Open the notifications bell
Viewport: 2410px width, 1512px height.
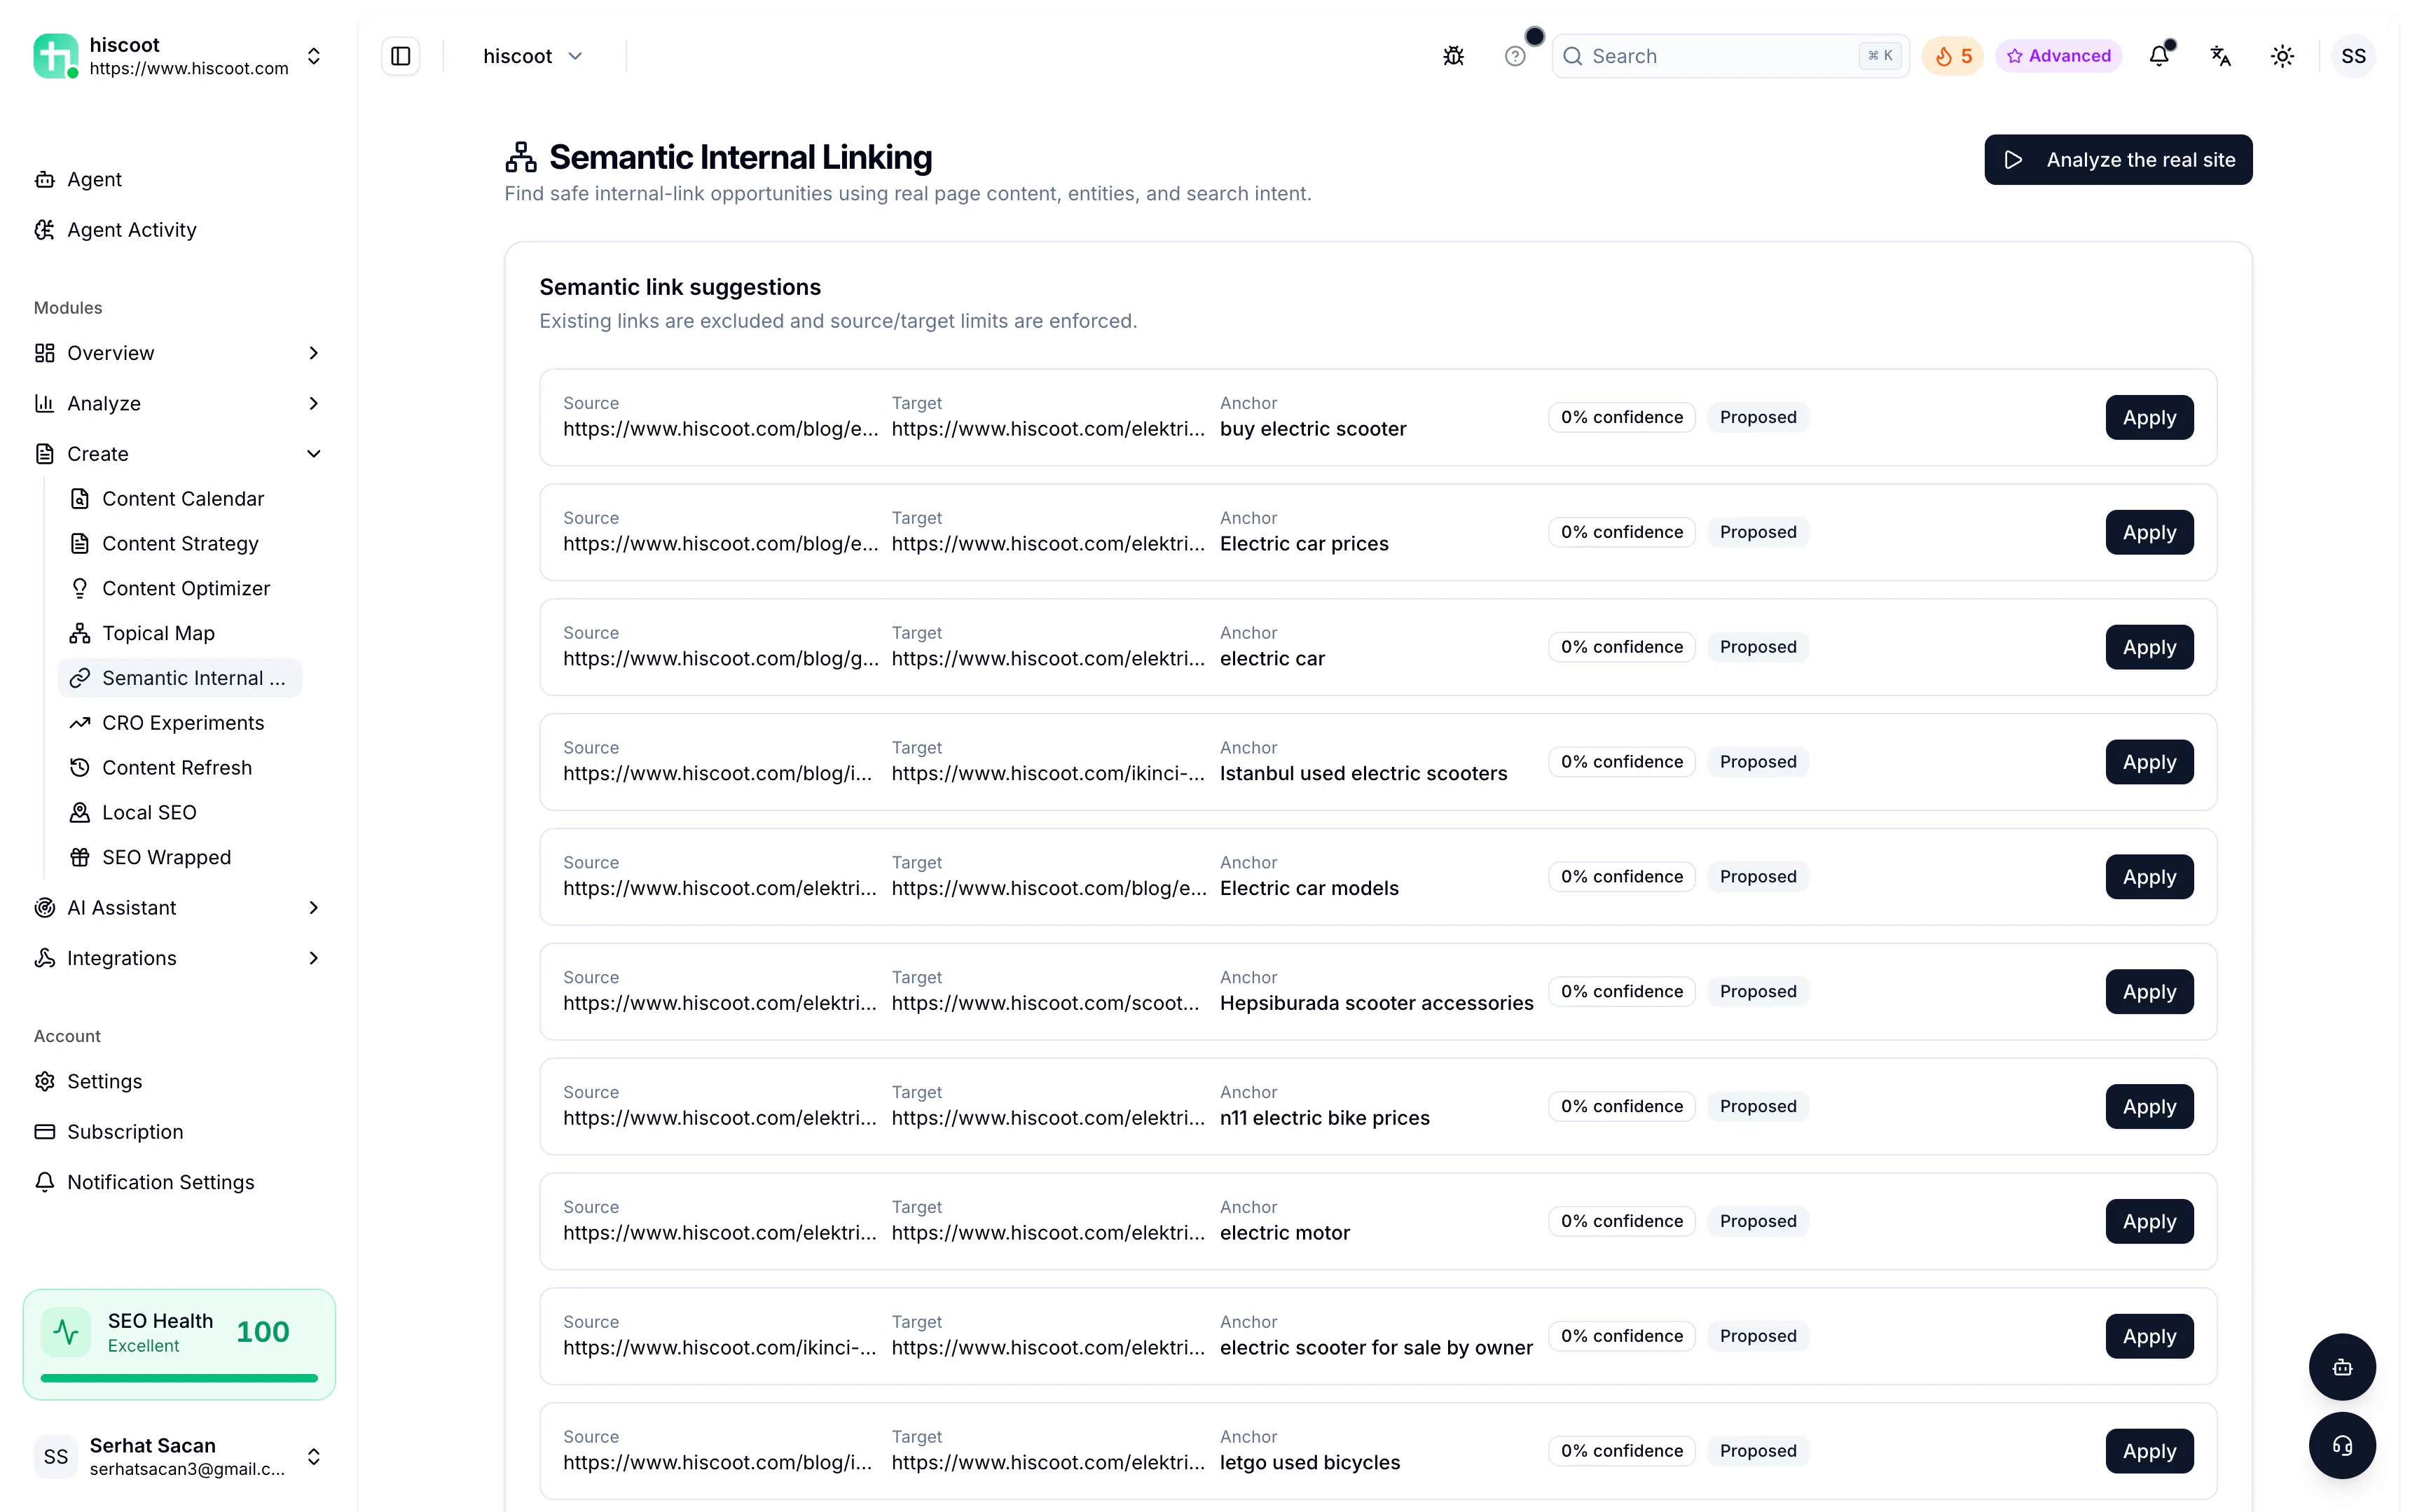pos(2159,56)
